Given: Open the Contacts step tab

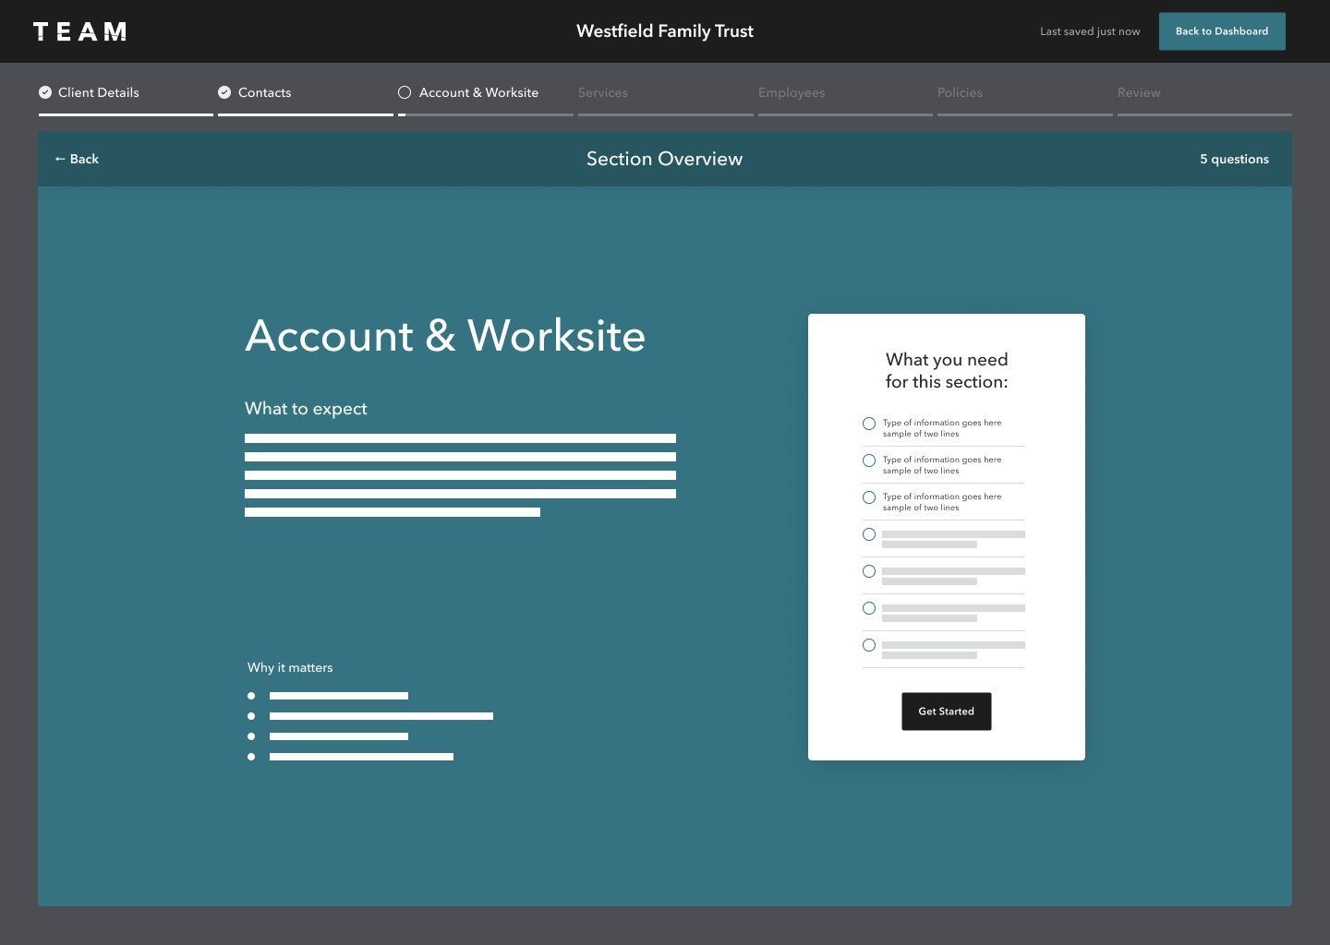Looking at the screenshot, I should (264, 92).
